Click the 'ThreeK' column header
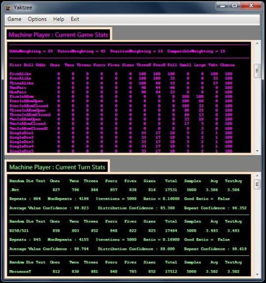The height and width of the screenshot is (283, 266). click(144, 65)
